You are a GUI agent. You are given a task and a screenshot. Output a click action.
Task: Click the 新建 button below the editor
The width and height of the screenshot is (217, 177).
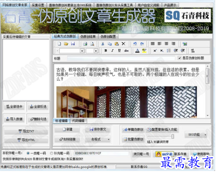(67, 129)
